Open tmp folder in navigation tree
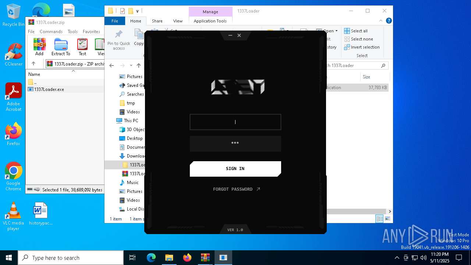The width and height of the screenshot is (471, 265). click(x=127, y=103)
